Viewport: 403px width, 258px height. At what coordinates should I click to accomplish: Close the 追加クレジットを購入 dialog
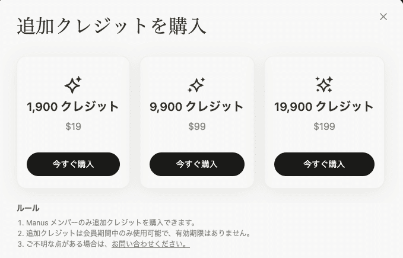(383, 17)
